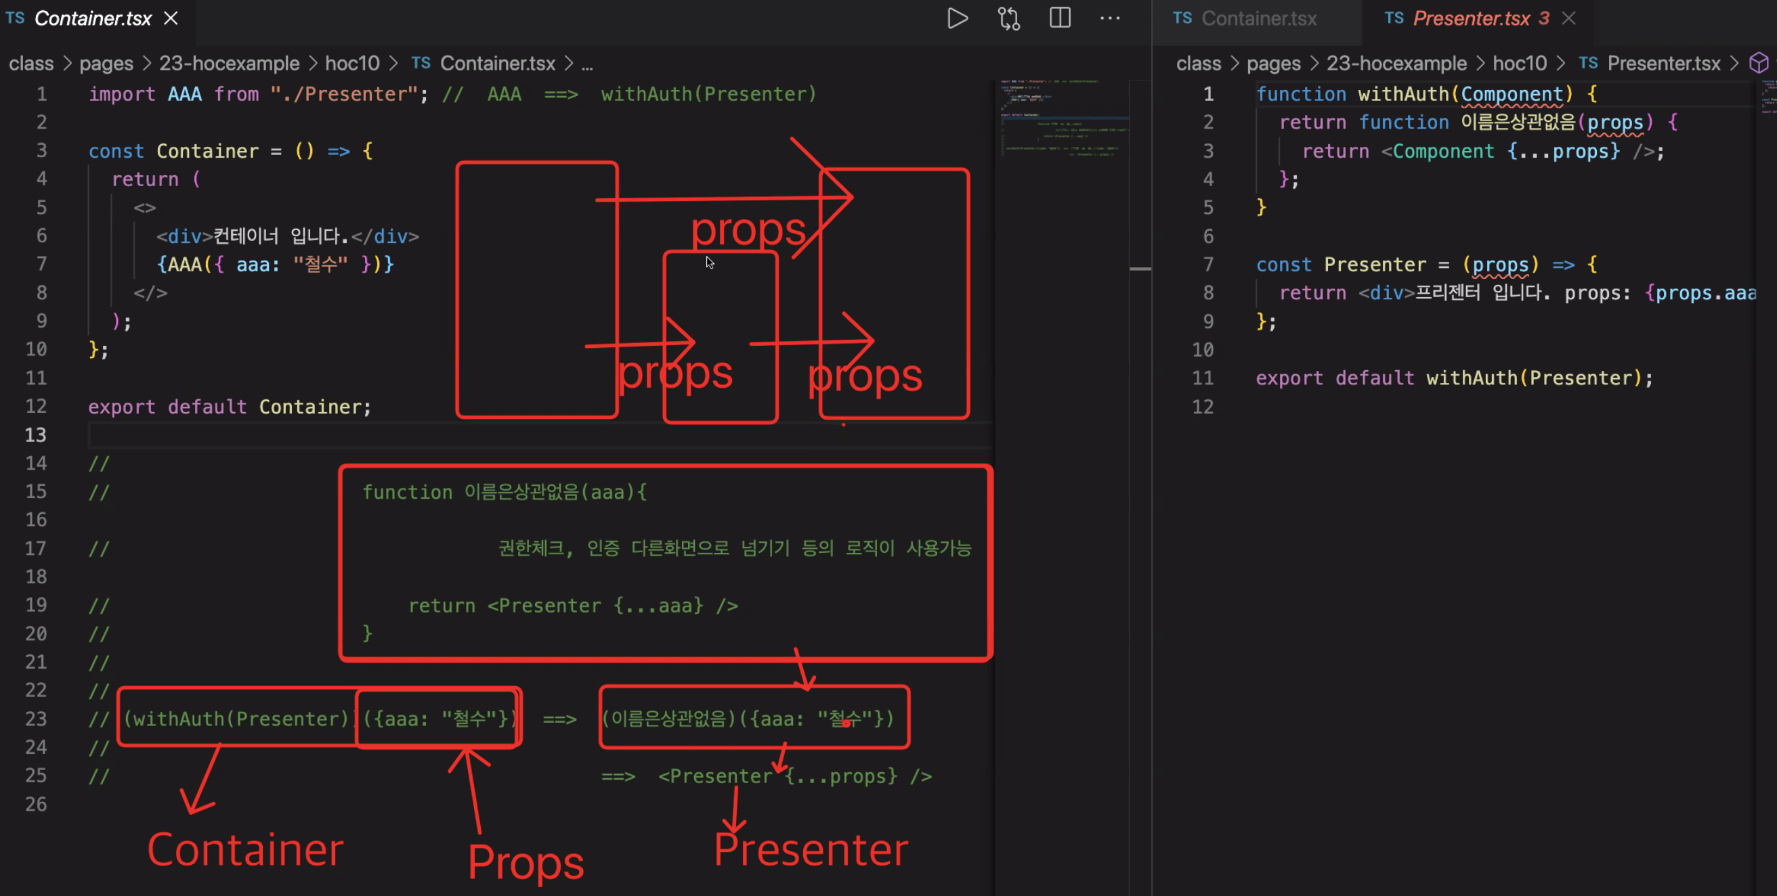The height and width of the screenshot is (896, 1777).
Task: Click the minimap preview in left editor
Action: pos(1063,117)
